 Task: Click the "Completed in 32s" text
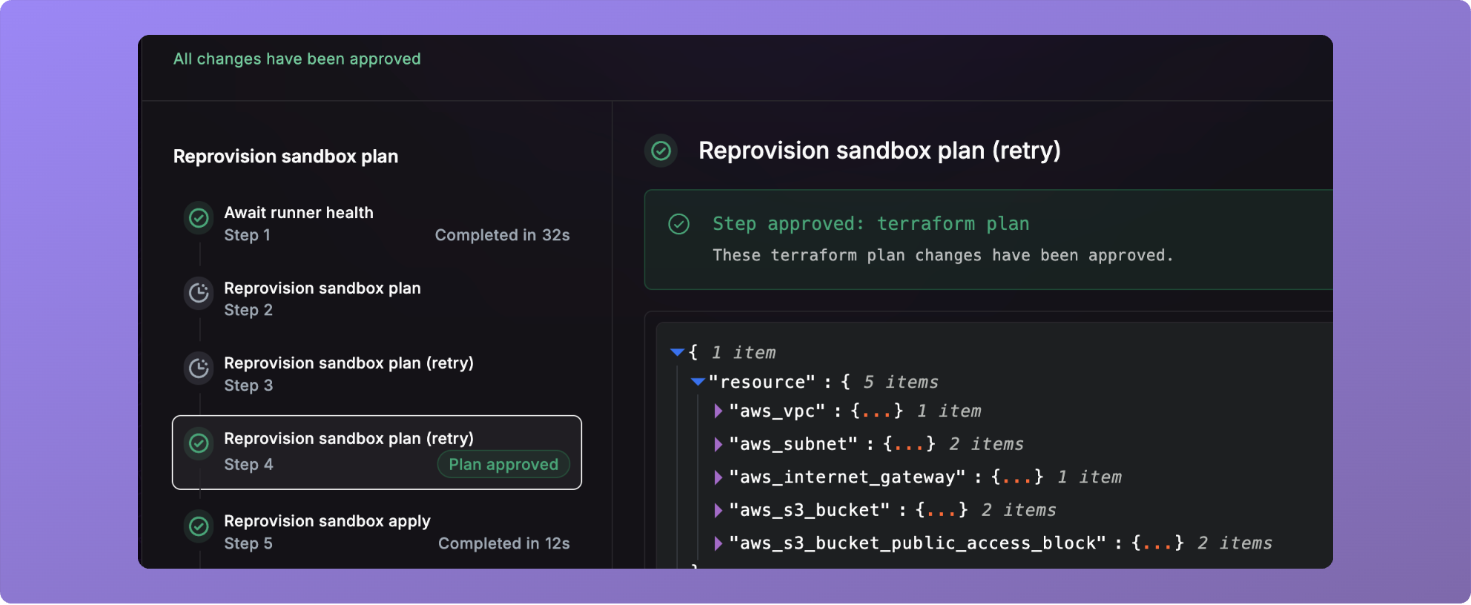(502, 235)
